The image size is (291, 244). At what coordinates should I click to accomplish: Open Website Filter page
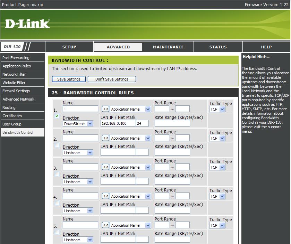pyautogui.click(x=23, y=83)
